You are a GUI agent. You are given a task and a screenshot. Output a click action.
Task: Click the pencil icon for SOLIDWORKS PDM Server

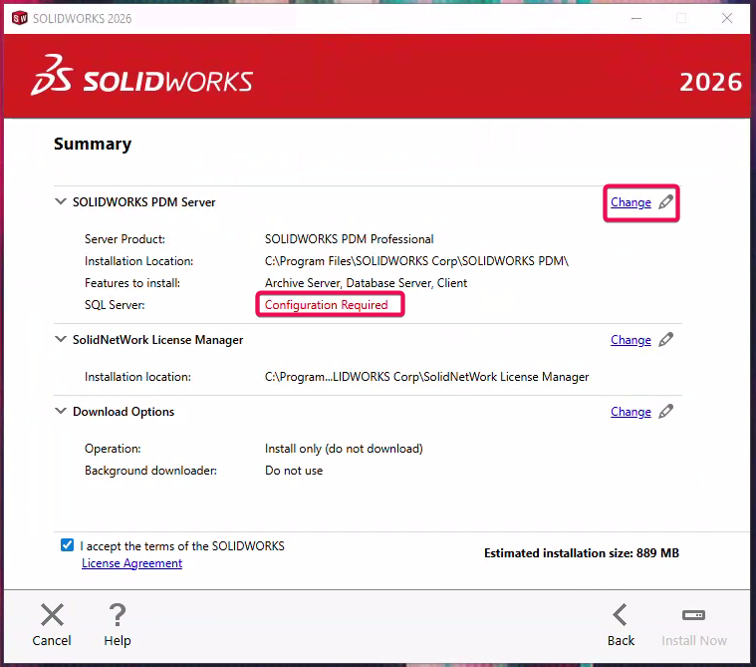tap(666, 202)
